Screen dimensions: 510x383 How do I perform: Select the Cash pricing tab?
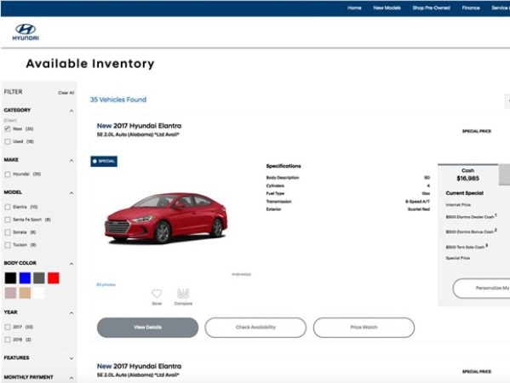coord(467,174)
